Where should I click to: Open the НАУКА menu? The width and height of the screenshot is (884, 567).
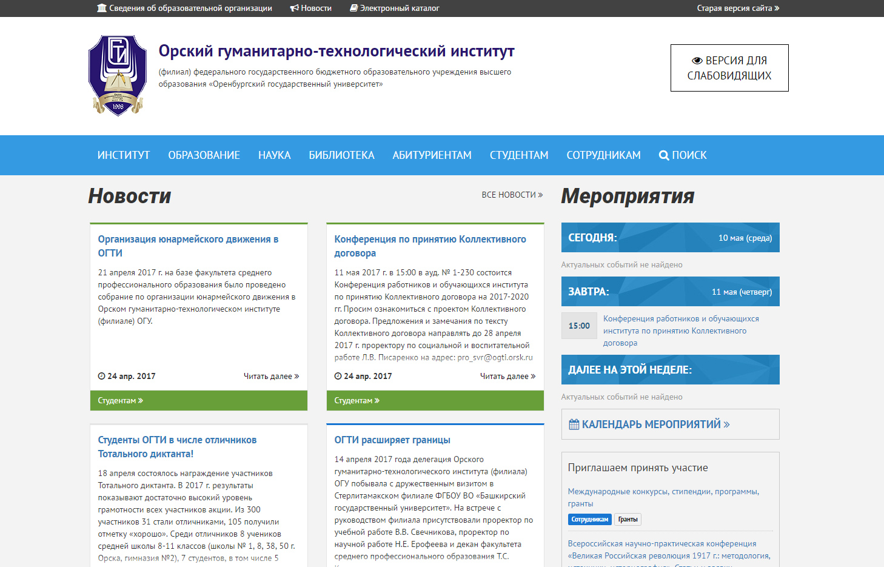tap(275, 155)
